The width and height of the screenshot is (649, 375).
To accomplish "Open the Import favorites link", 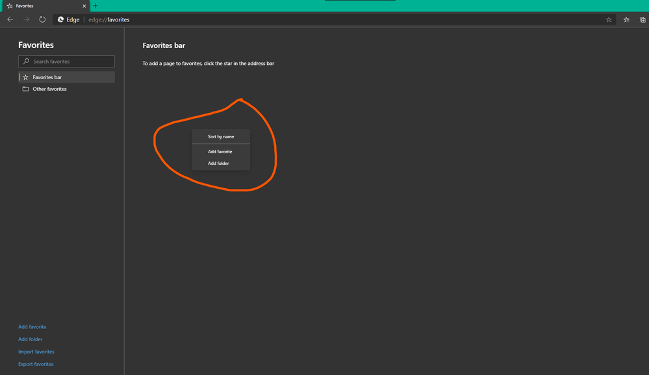I will coord(36,351).
